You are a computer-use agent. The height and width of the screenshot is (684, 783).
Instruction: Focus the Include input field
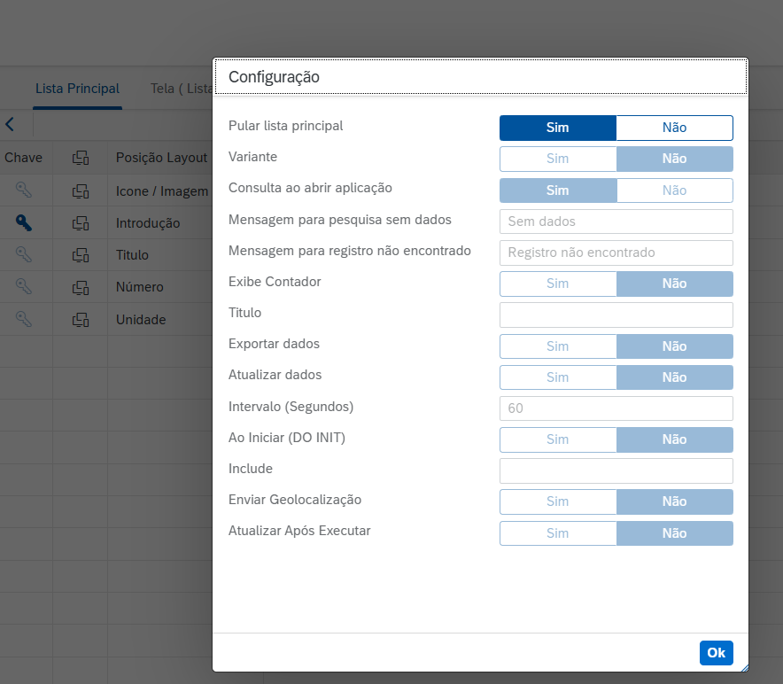(616, 470)
